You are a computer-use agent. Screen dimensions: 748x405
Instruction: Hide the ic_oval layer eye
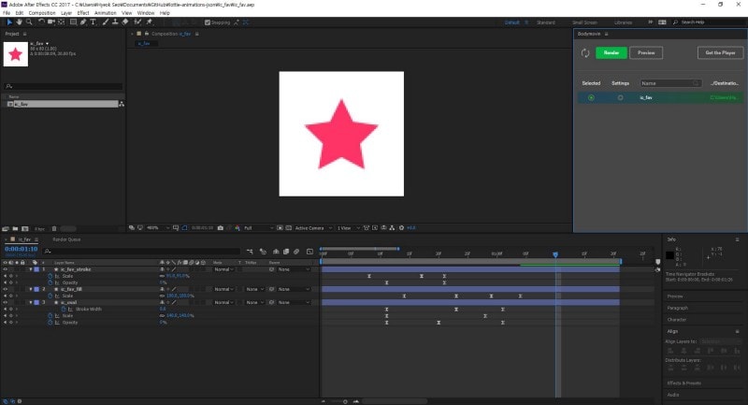[x=6, y=302]
